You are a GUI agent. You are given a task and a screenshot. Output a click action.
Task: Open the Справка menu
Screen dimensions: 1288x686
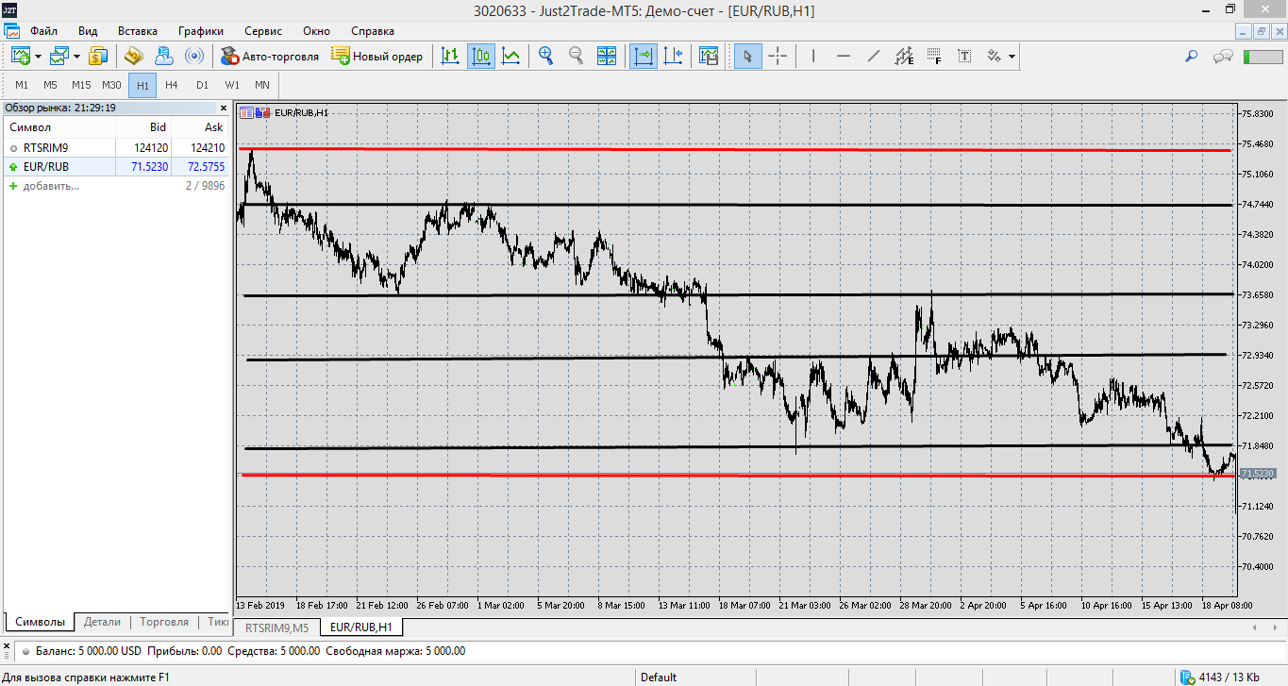373,30
